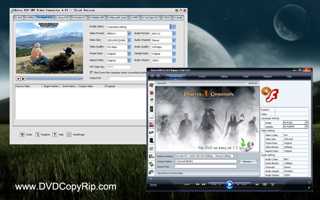Select the PS3 console icon in Ripper sidebar
This screenshot has height=200, width=320.
click(151, 140)
